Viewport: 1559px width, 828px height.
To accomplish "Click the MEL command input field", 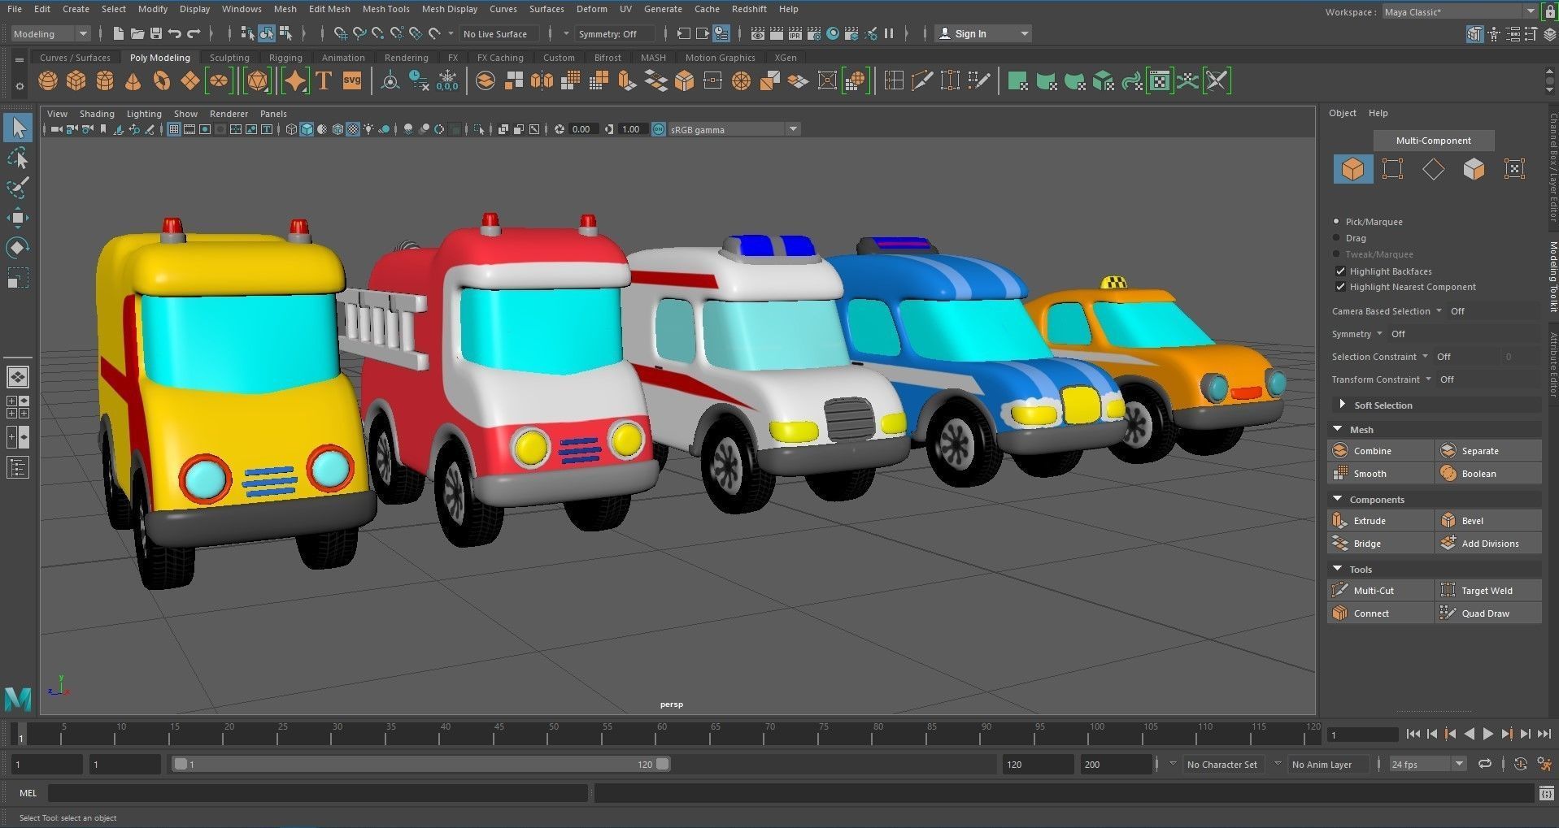I will (x=317, y=793).
